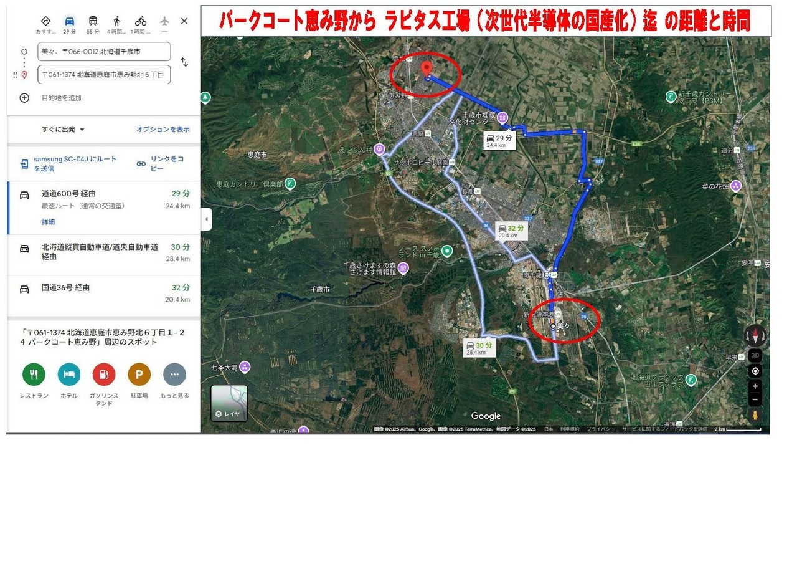Click the red destination pin
797x564 pixels.
pyautogui.click(x=427, y=69)
